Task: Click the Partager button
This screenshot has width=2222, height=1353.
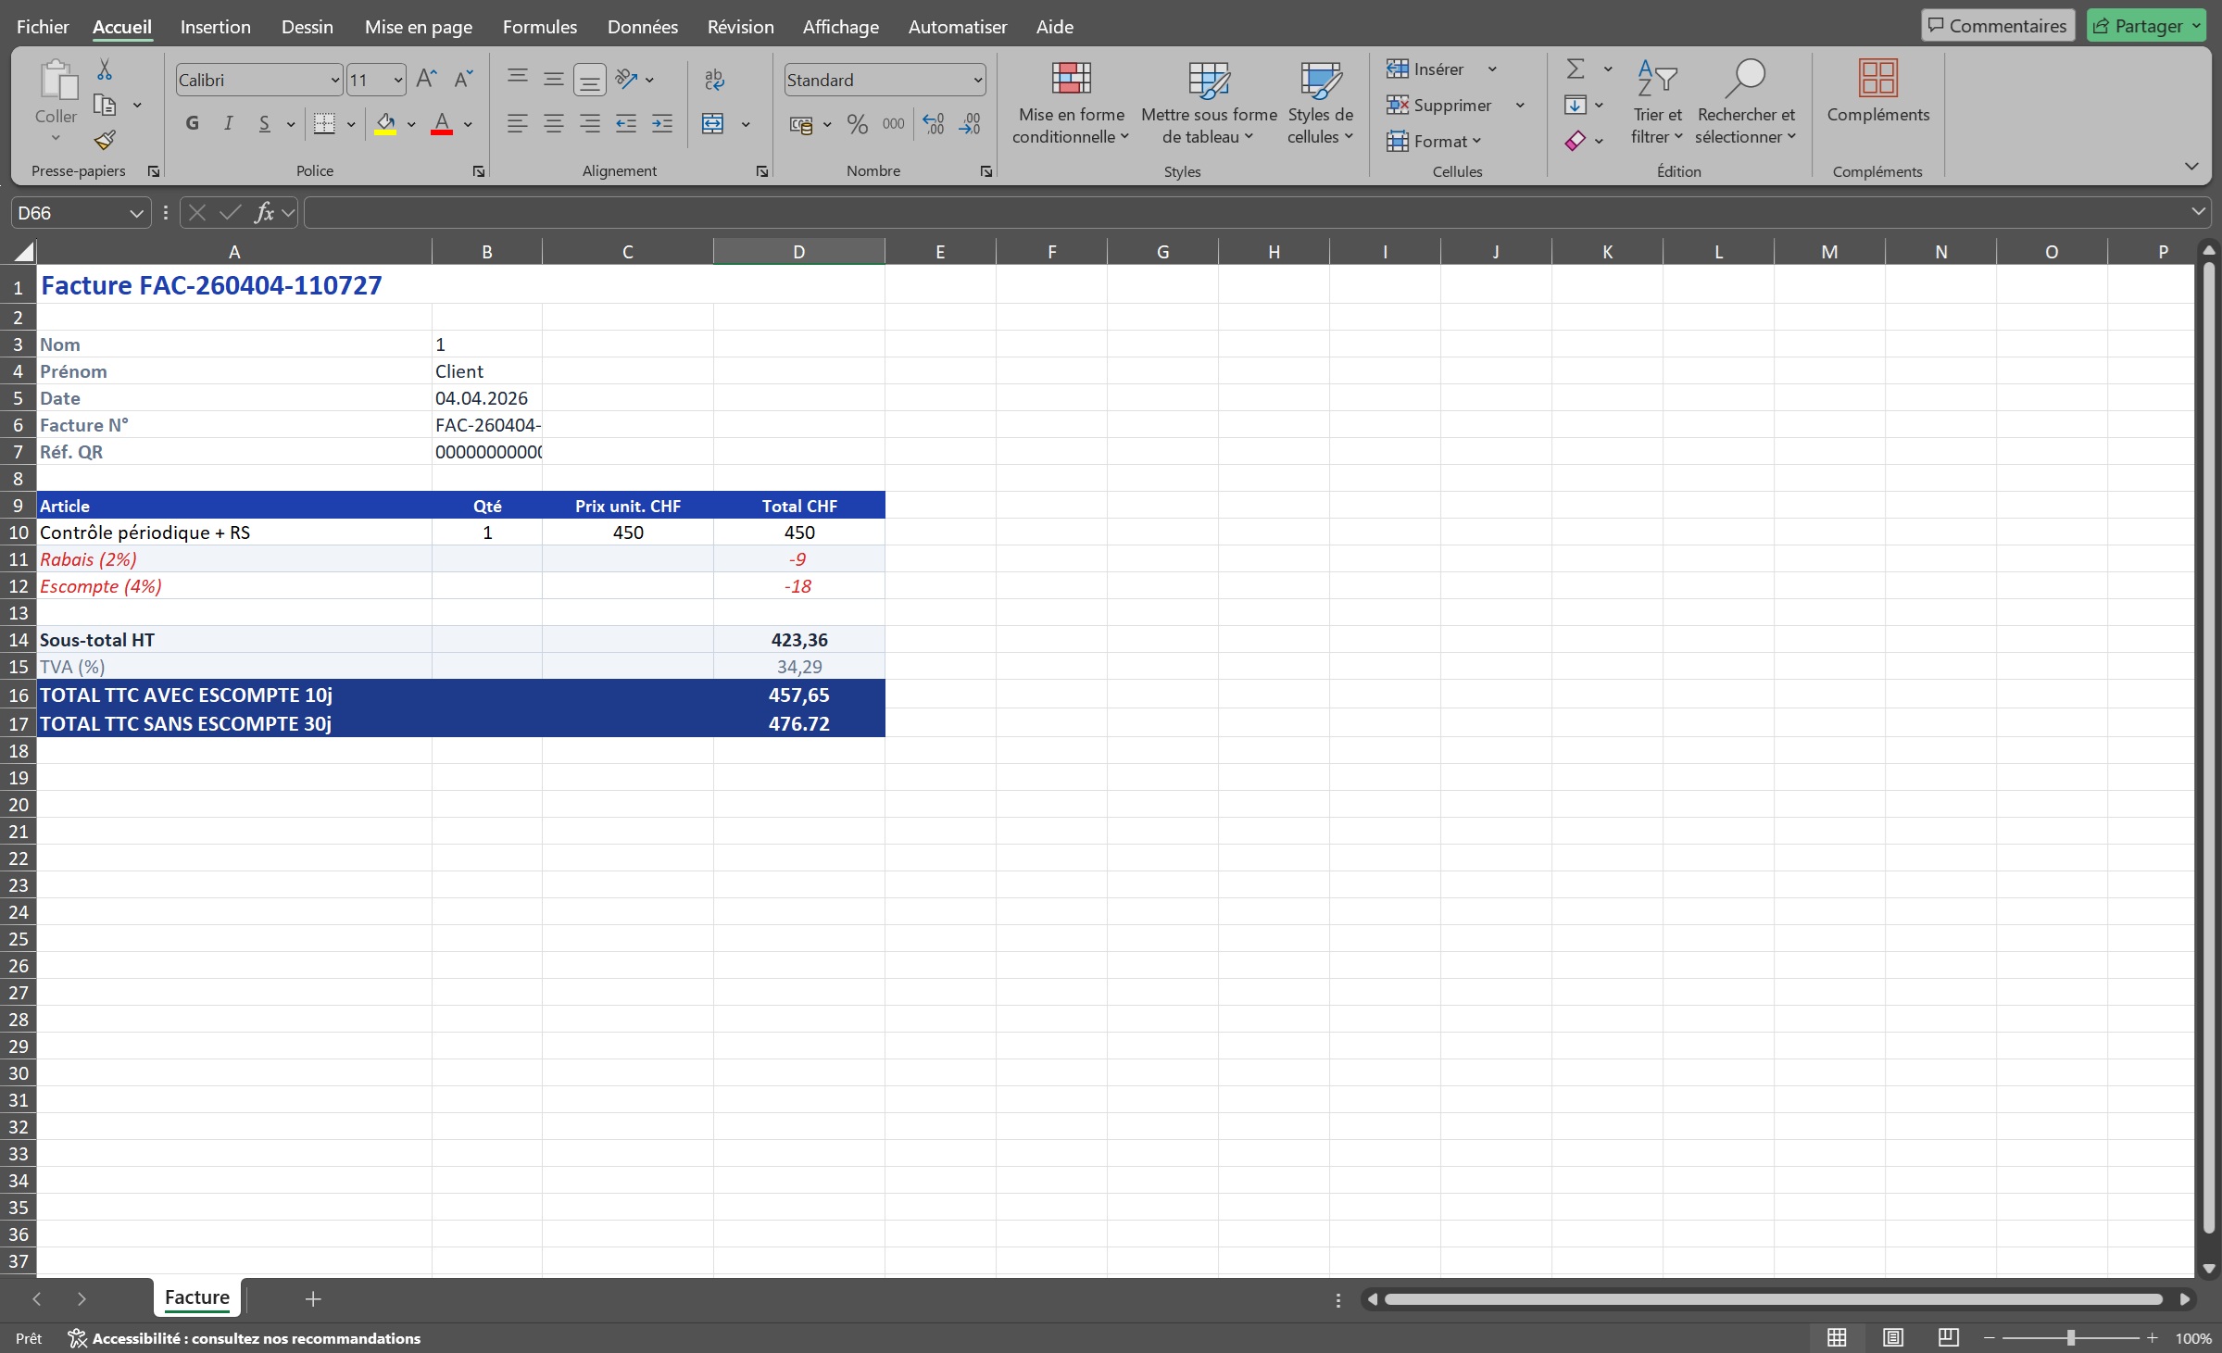Action: [x=2139, y=26]
